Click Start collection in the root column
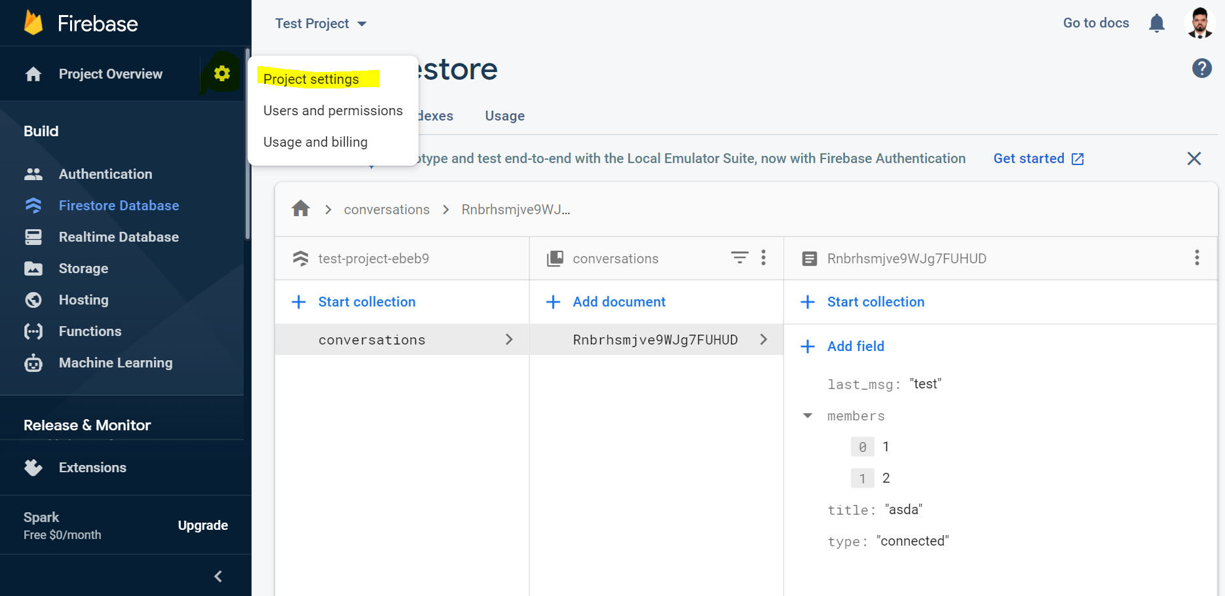Screen dimensions: 1225x596 tap(367, 302)
